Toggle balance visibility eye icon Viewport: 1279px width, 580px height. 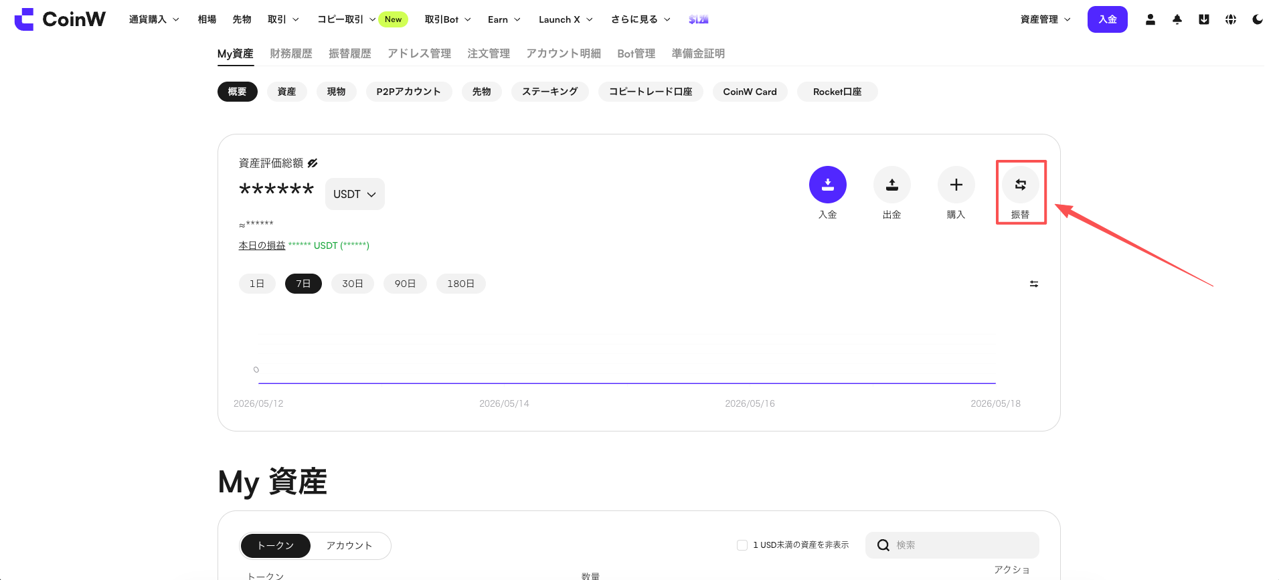[x=313, y=163]
